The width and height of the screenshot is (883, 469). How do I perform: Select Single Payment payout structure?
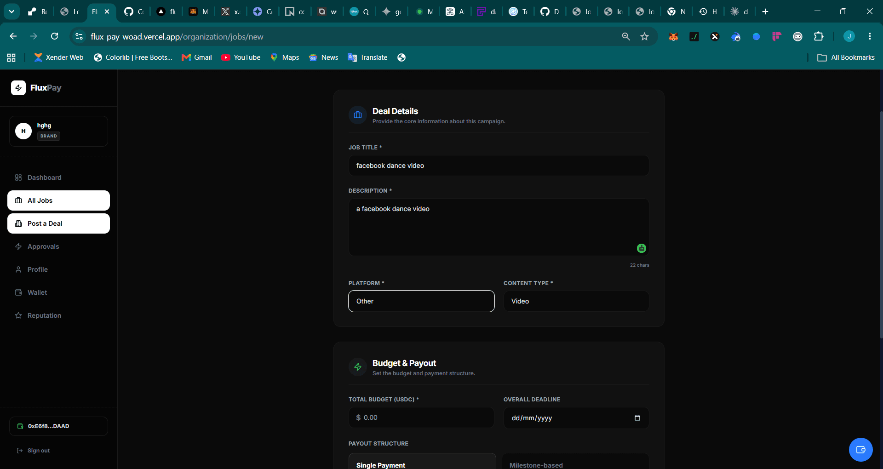coord(422,461)
